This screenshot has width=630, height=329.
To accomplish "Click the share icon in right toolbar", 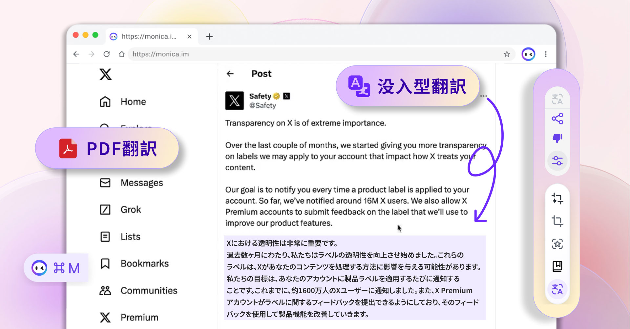I will tap(557, 119).
